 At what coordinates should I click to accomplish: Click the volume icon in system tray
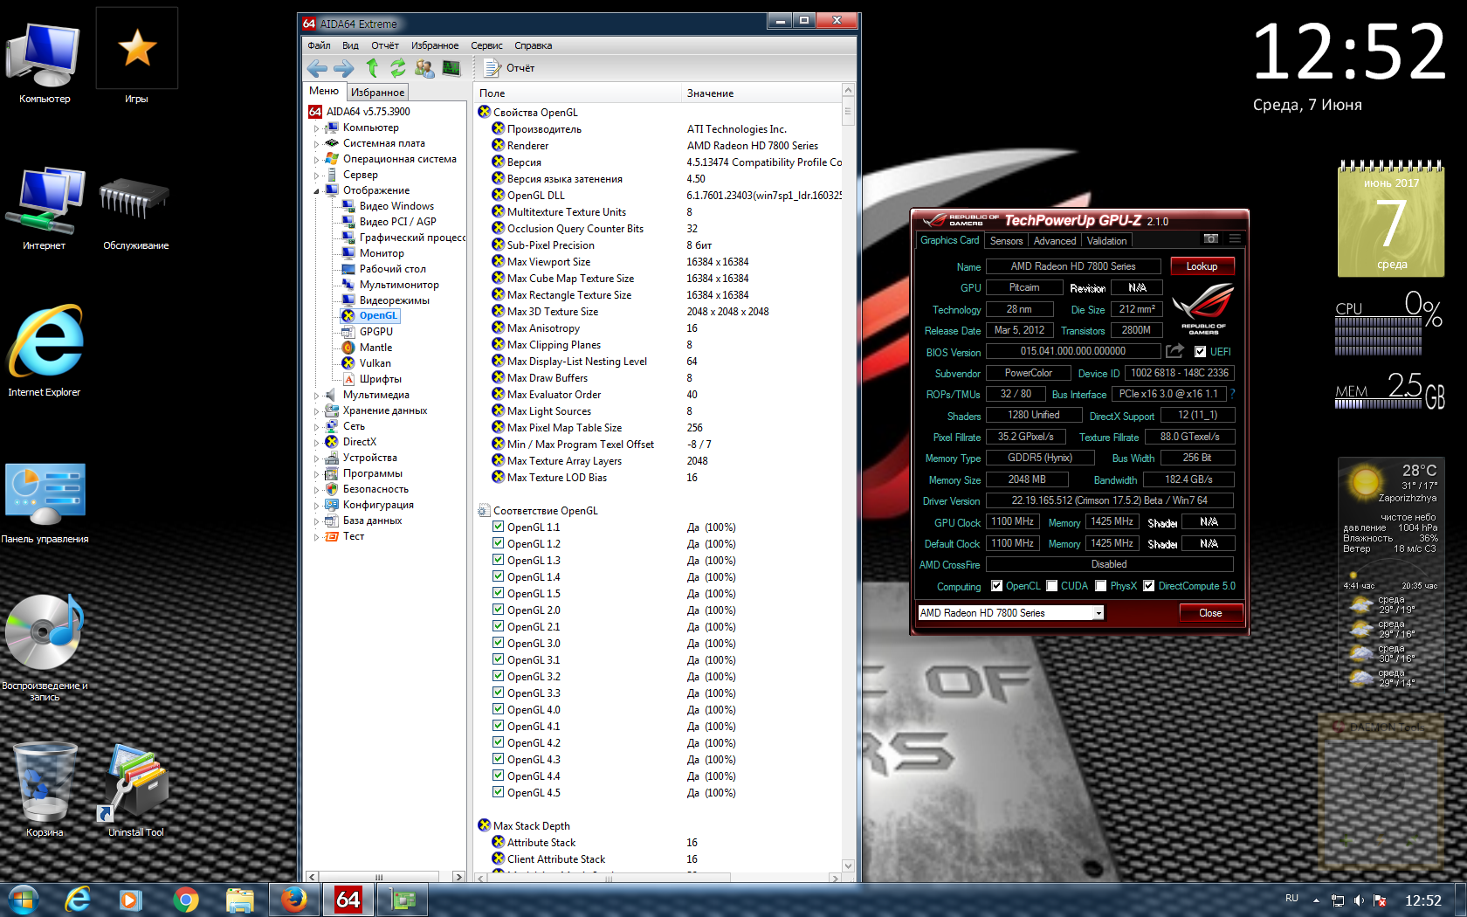[x=1359, y=900]
